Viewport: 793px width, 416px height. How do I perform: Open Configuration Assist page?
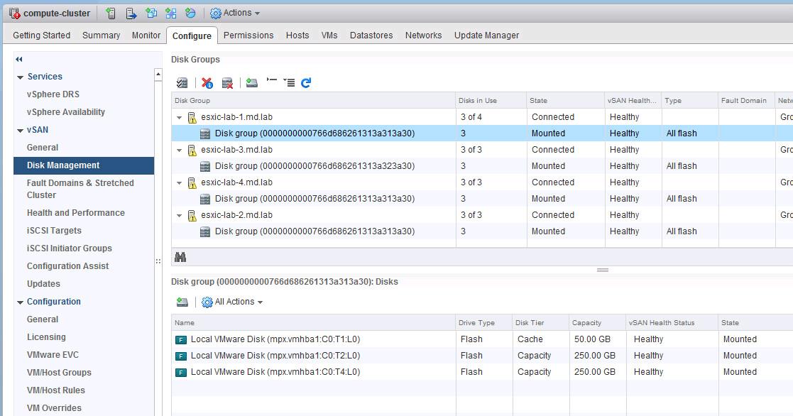point(67,266)
